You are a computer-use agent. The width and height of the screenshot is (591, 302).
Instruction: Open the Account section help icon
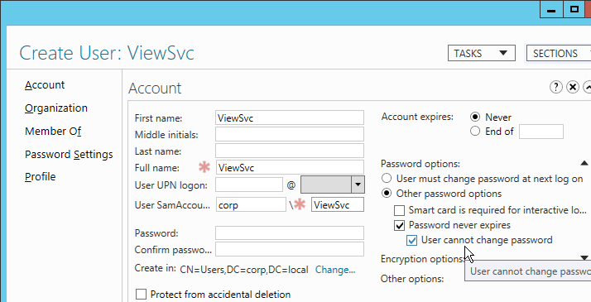coord(556,87)
